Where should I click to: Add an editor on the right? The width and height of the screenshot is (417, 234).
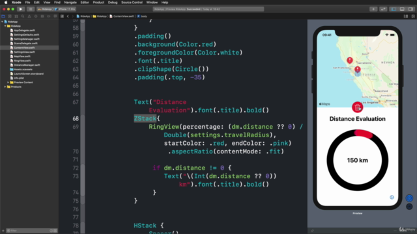tap(413, 16)
